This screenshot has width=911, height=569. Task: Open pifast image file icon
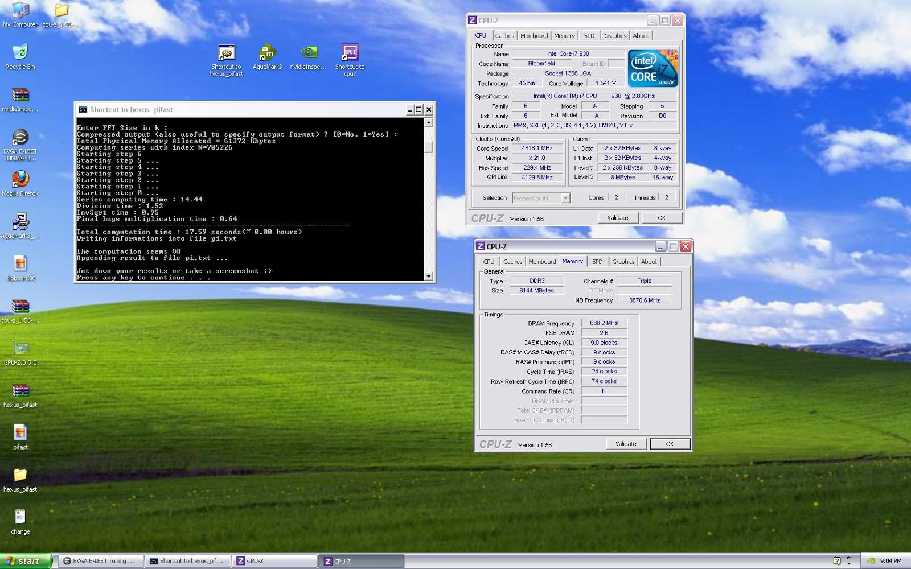[20, 437]
